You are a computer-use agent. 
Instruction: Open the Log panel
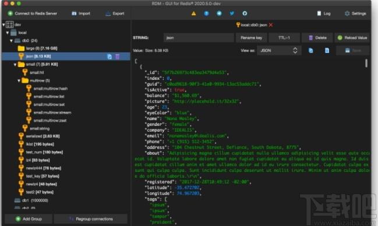pos(324,13)
